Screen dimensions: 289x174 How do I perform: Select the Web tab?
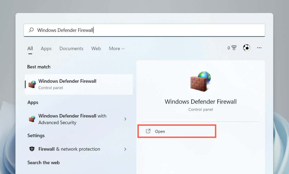pos(96,48)
